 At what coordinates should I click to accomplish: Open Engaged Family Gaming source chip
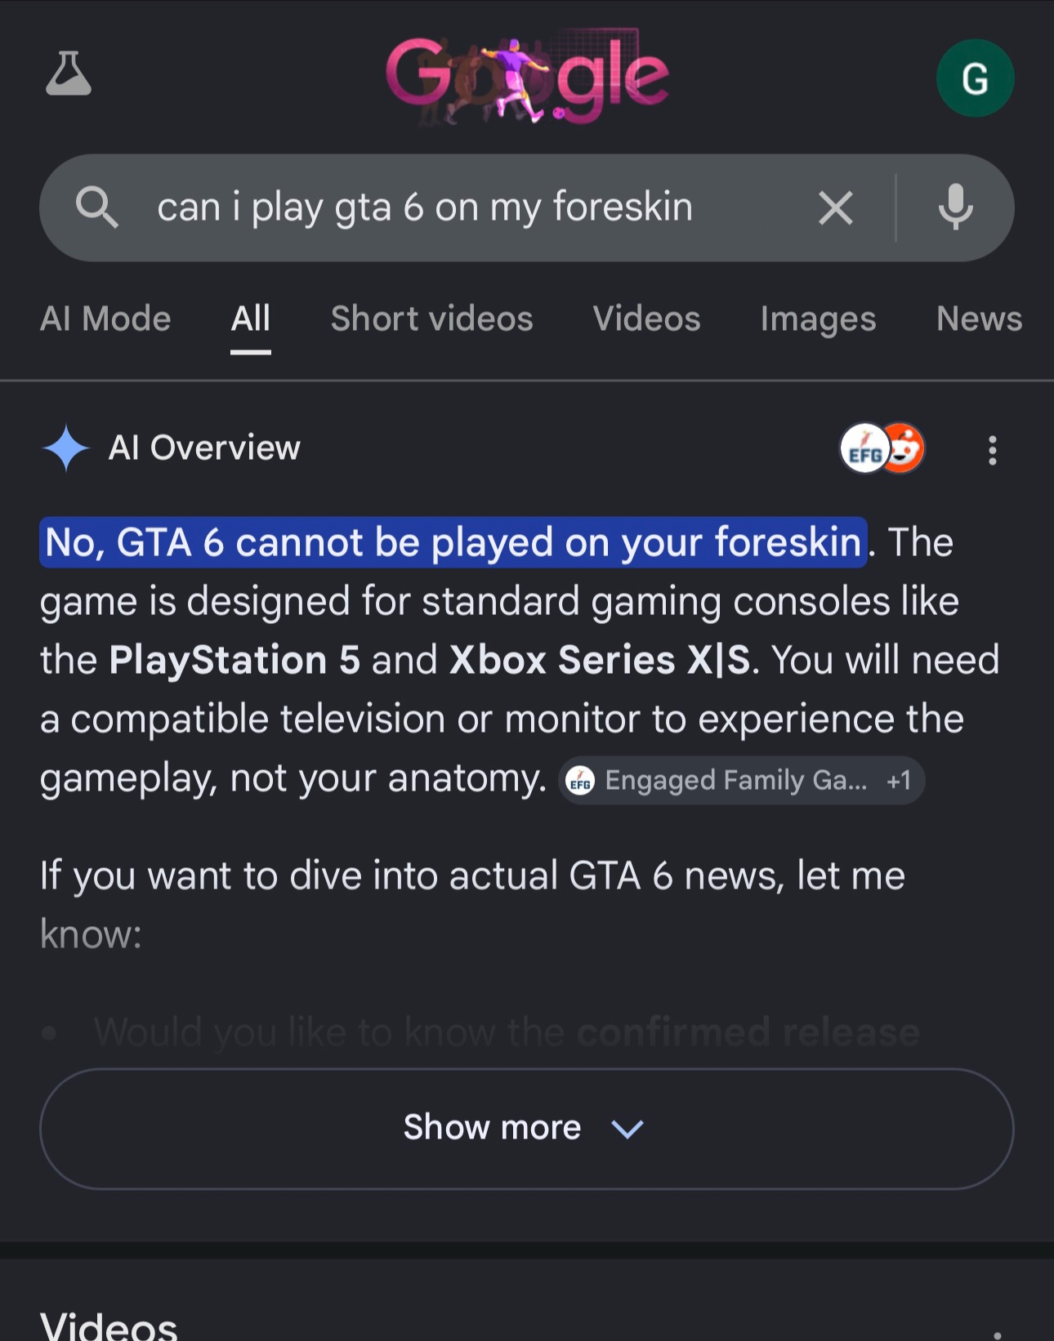(741, 781)
